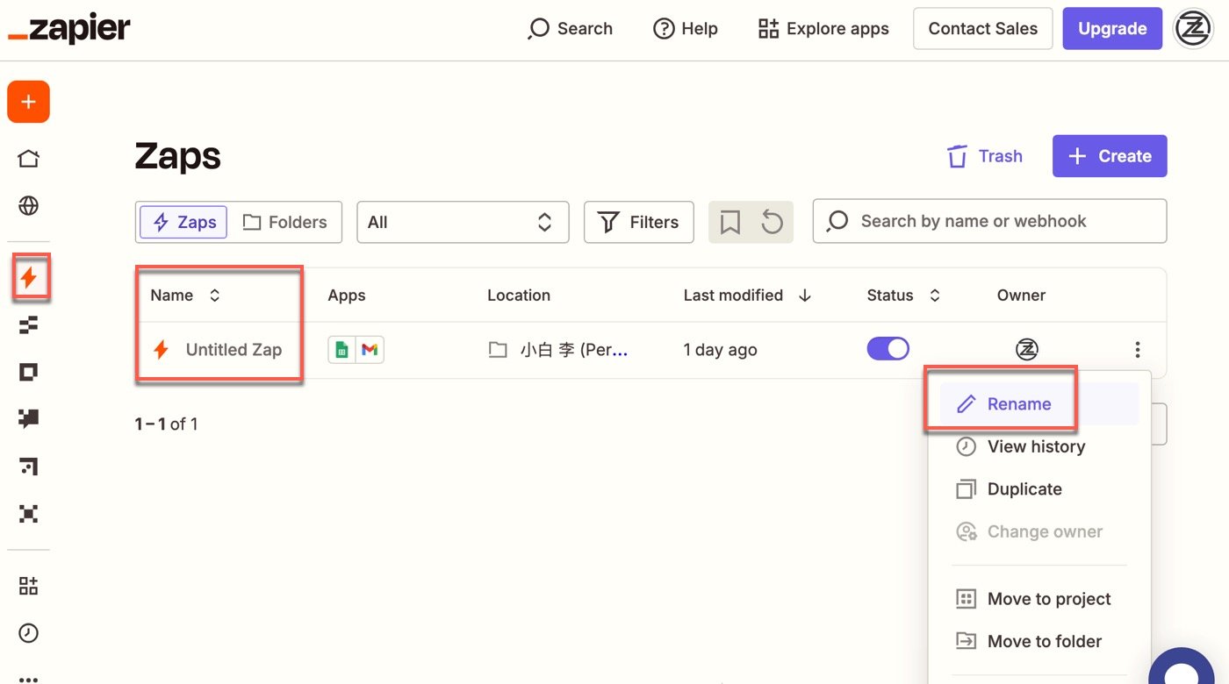
Task: Click the Owner column header
Action: pos(1021,296)
